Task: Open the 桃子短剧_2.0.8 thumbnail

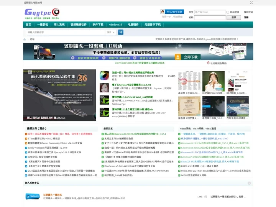Action: point(237,81)
